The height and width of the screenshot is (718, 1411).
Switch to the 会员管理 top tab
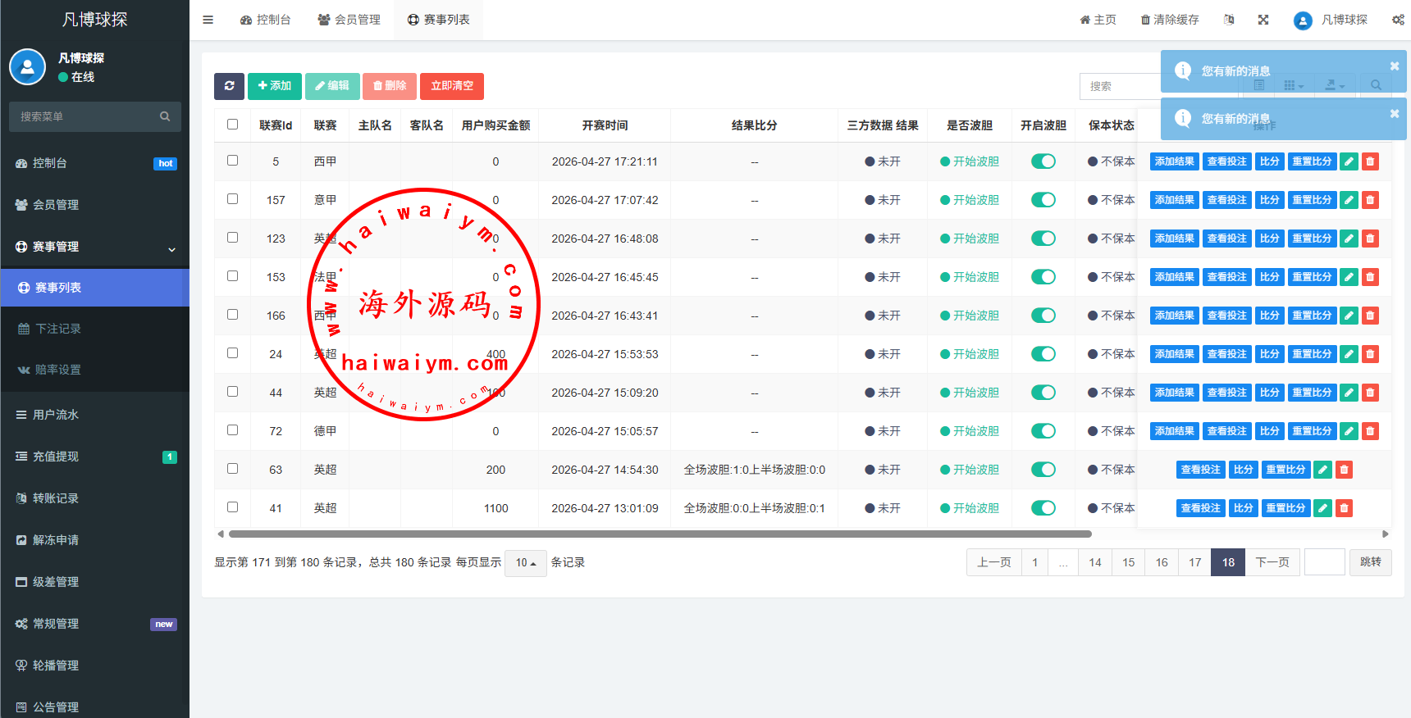[349, 20]
